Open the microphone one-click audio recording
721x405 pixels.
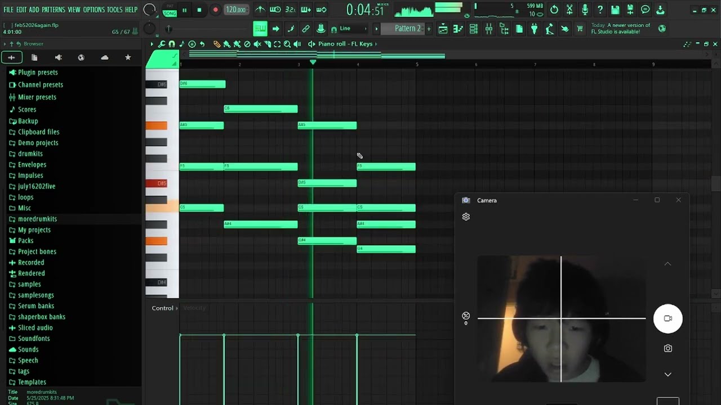tap(585, 10)
